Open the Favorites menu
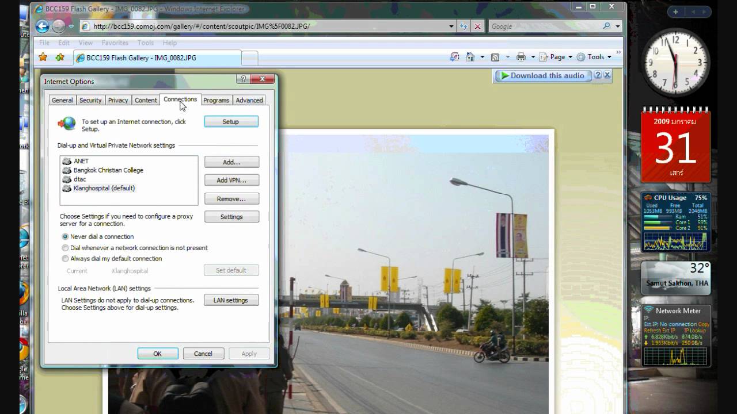737x414 pixels. coord(115,43)
